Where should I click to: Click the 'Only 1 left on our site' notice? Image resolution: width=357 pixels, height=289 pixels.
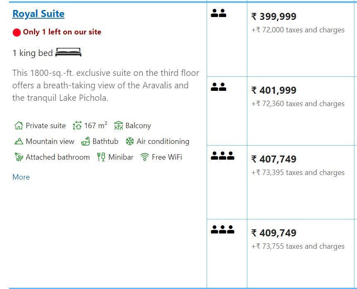(62, 32)
